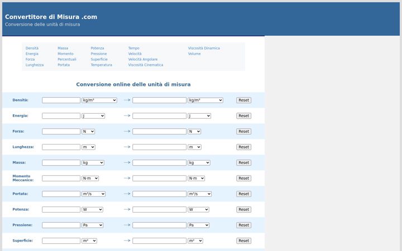Open the Potenza target W dropdown
This screenshot has width=402, height=251.
[198, 210]
